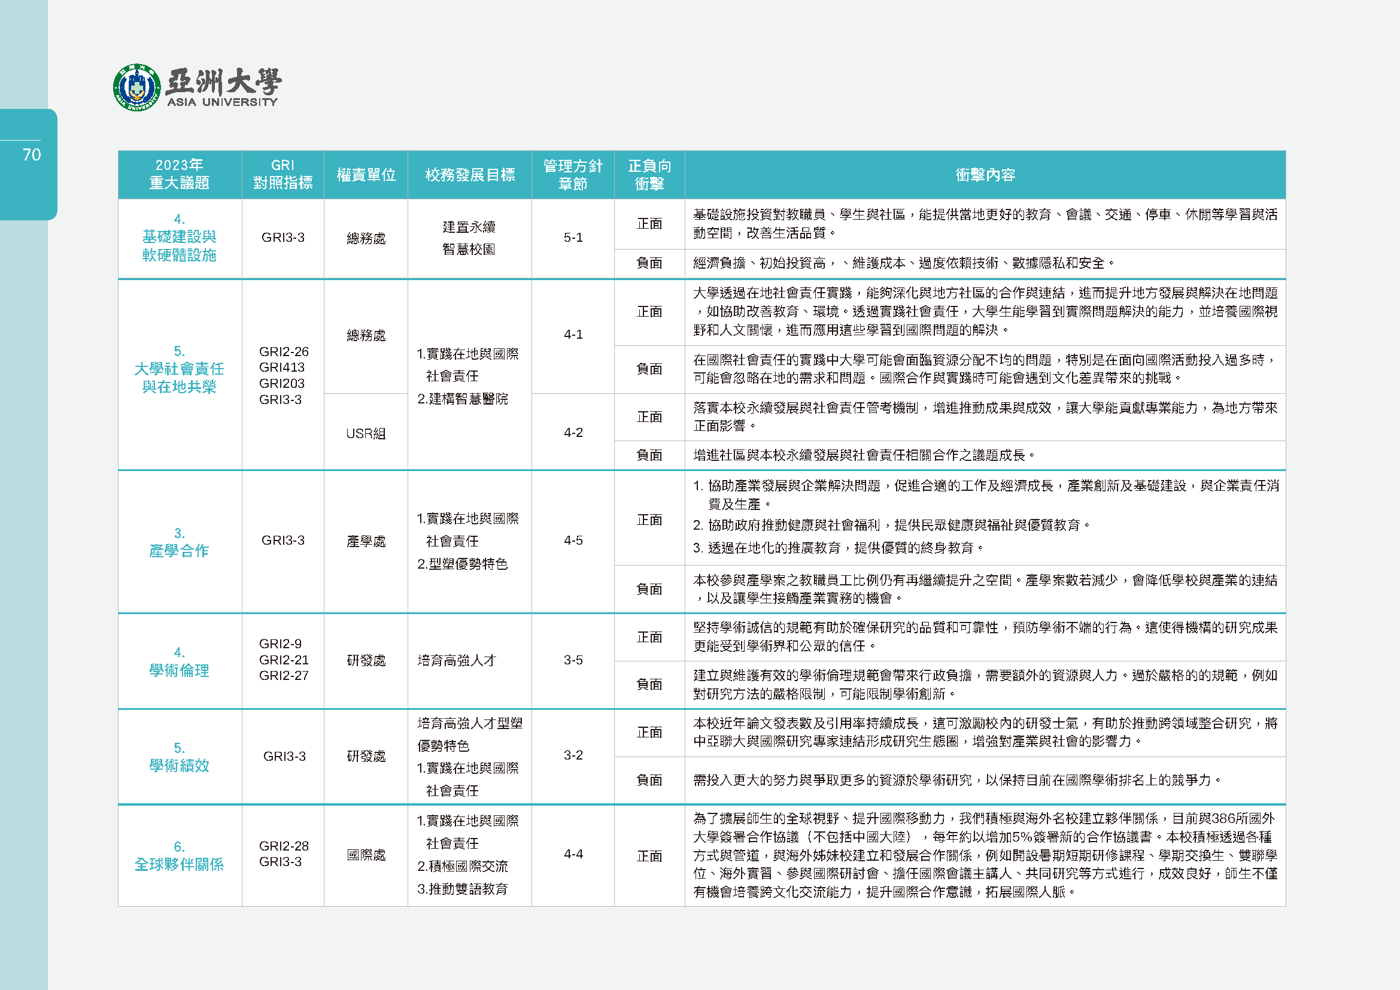The height and width of the screenshot is (990, 1400).
Task: Click the paragraph starting 落實本校永續發展
Action: (985, 417)
